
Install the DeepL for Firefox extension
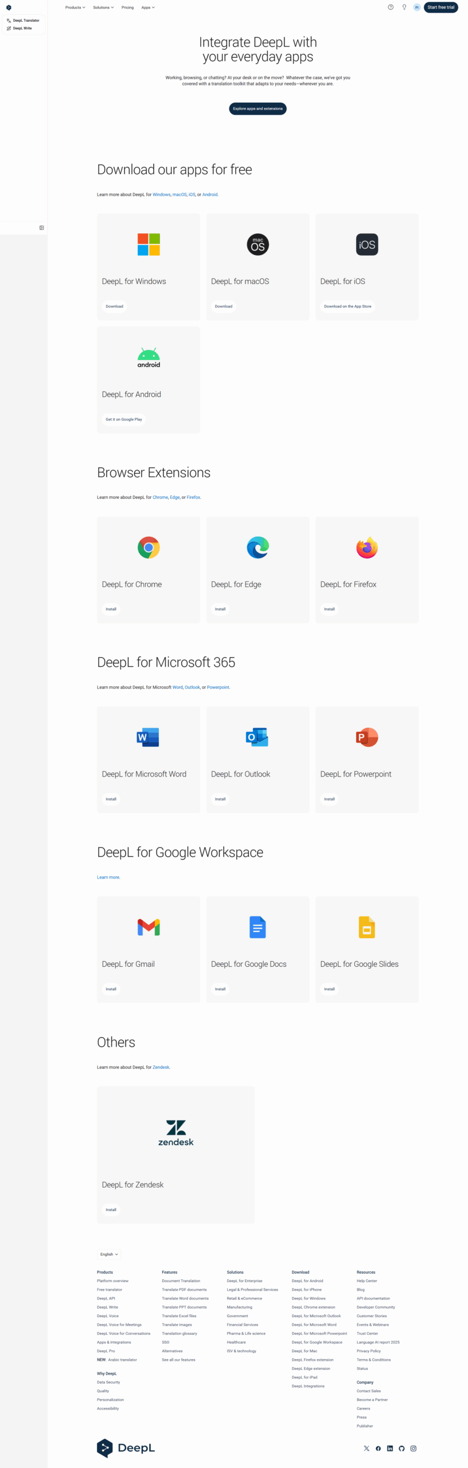click(x=329, y=609)
